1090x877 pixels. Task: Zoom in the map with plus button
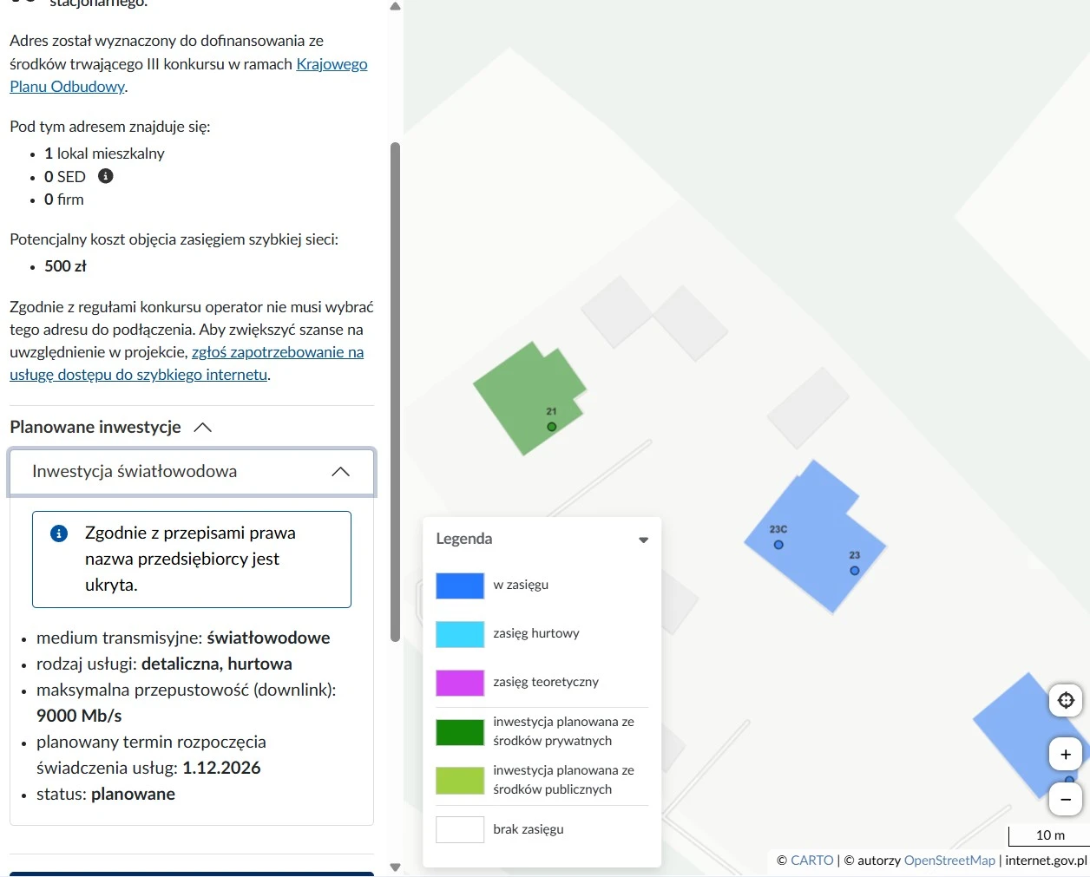click(x=1065, y=754)
